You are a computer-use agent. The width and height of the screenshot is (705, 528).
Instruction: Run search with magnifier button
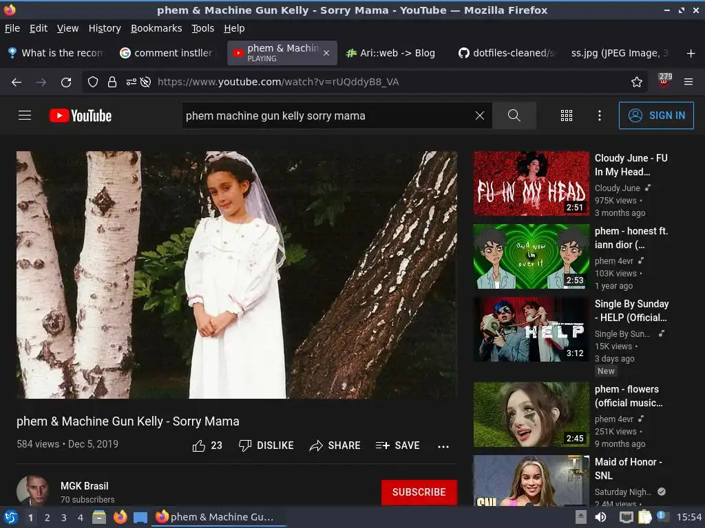pos(514,115)
